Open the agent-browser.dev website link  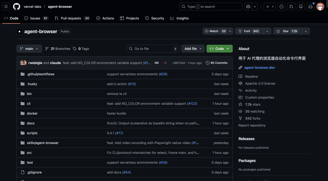tap(260, 68)
